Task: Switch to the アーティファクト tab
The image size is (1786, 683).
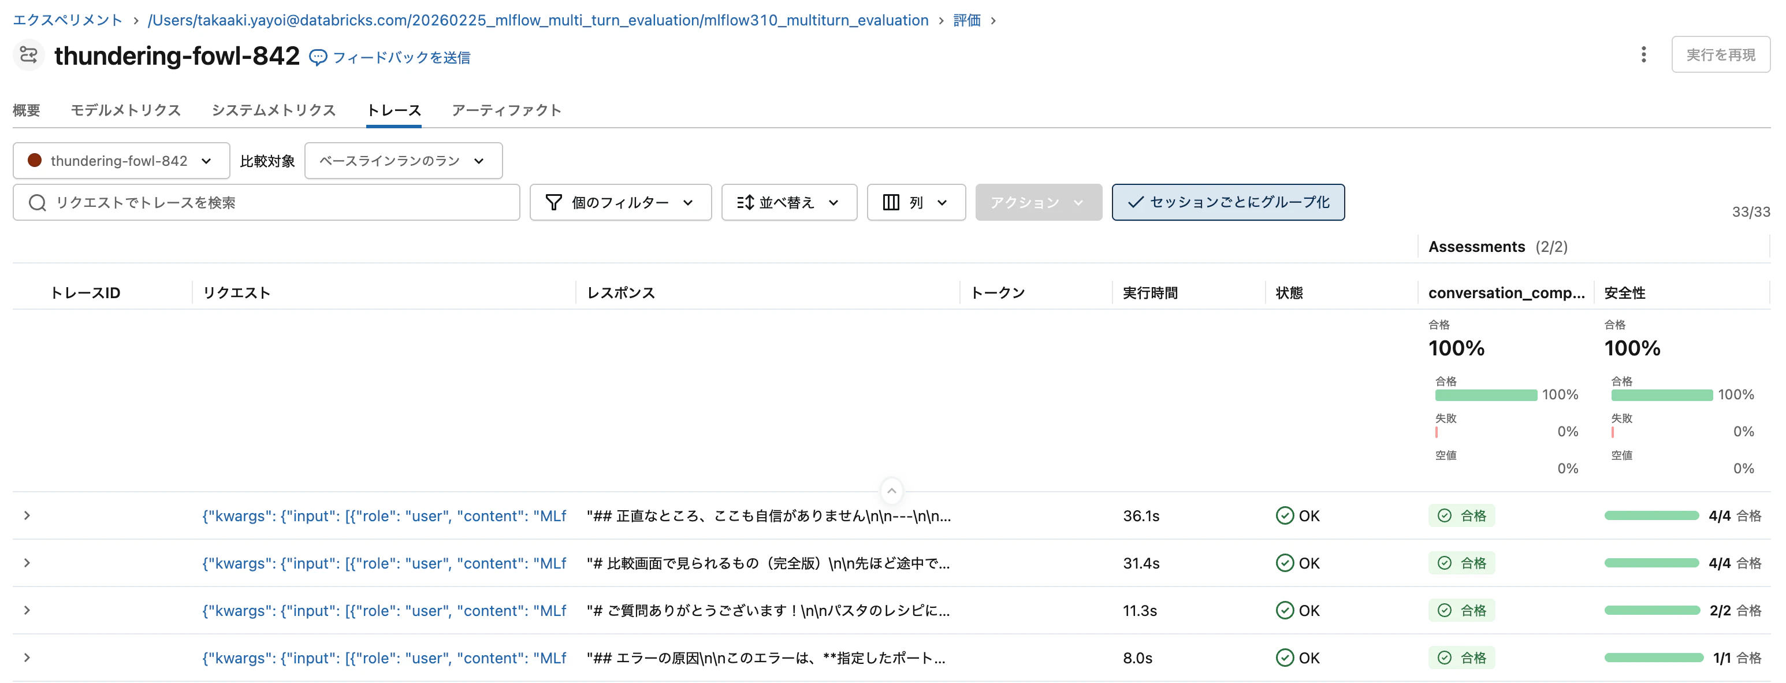Action: coord(507,110)
